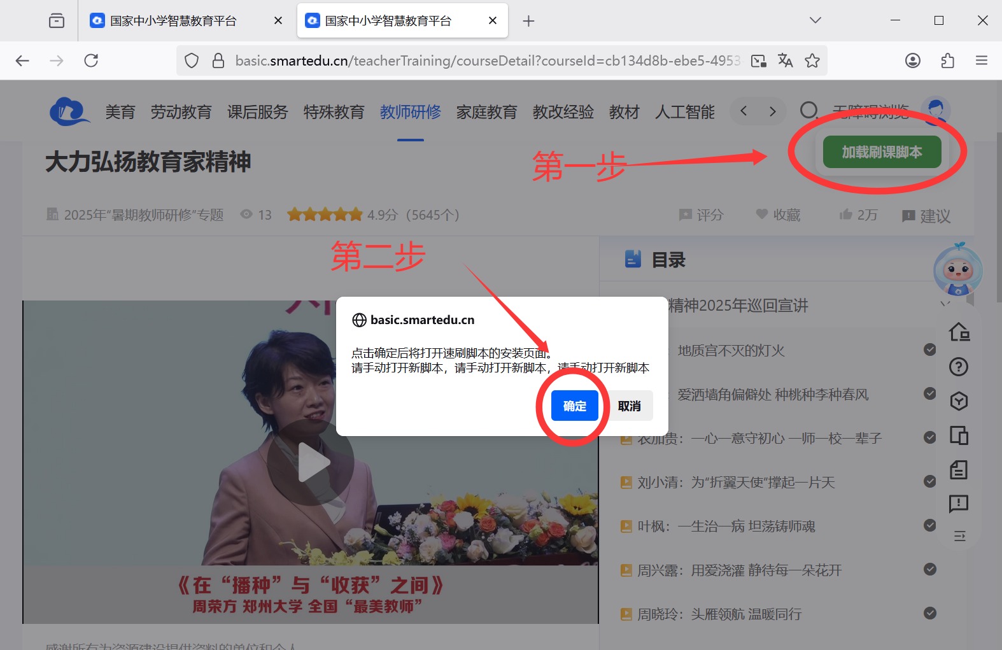The image size is (1002, 650).
Task: Open the extensions puzzle icon
Action: pyautogui.click(x=947, y=60)
